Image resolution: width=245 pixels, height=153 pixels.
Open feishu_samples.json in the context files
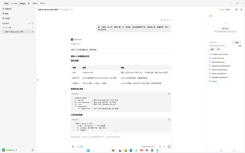click(218, 73)
